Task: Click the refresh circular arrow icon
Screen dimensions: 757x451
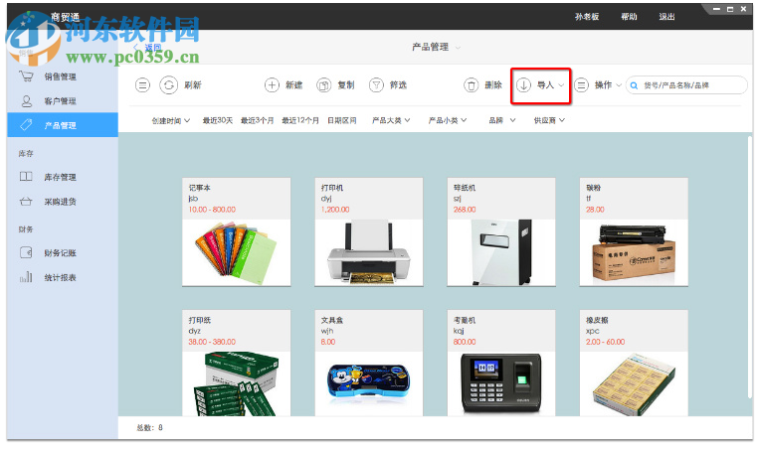Action: point(168,85)
